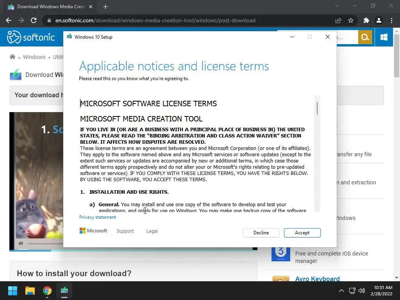Bookmark this page with star icon

pos(351,20)
